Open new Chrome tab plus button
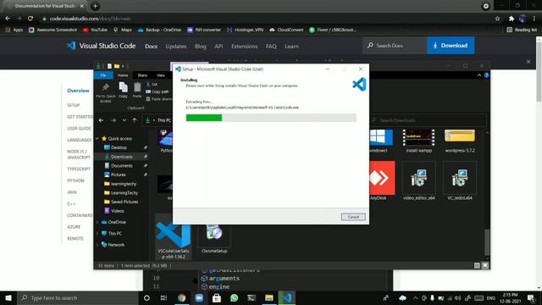Viewport: 542px width, 305px height. 95,6
